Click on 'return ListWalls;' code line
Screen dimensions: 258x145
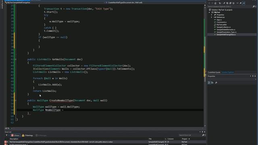[x=45, y=91]
